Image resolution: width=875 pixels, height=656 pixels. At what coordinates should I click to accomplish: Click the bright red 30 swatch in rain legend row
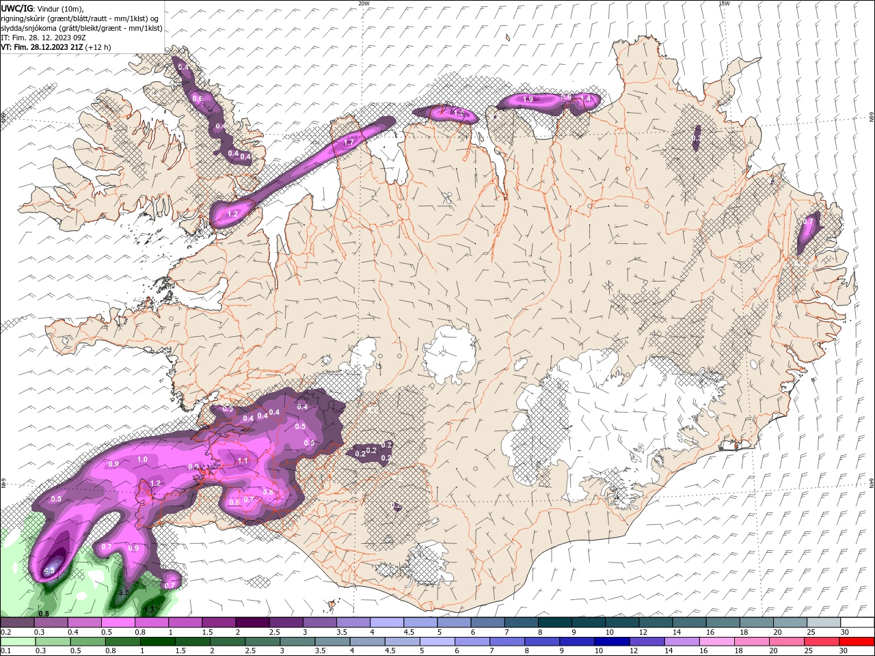coord(857,642)
